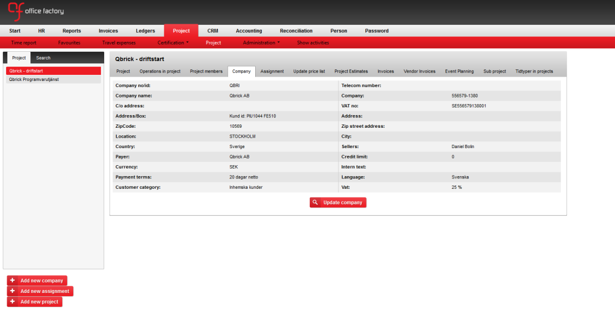
Task: Open the Invoices main menu
Action: click(x=108, y=31)
